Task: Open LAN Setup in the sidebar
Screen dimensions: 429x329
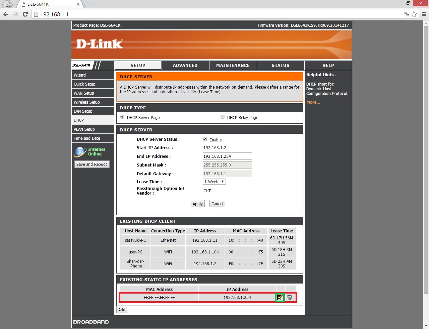Action: point(93,111)
